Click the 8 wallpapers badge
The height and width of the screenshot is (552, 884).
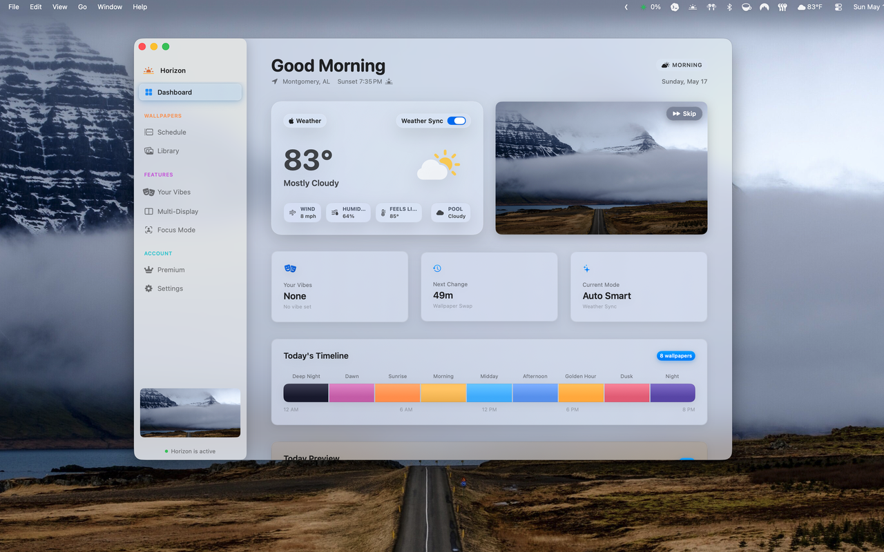tap(675, 356)
